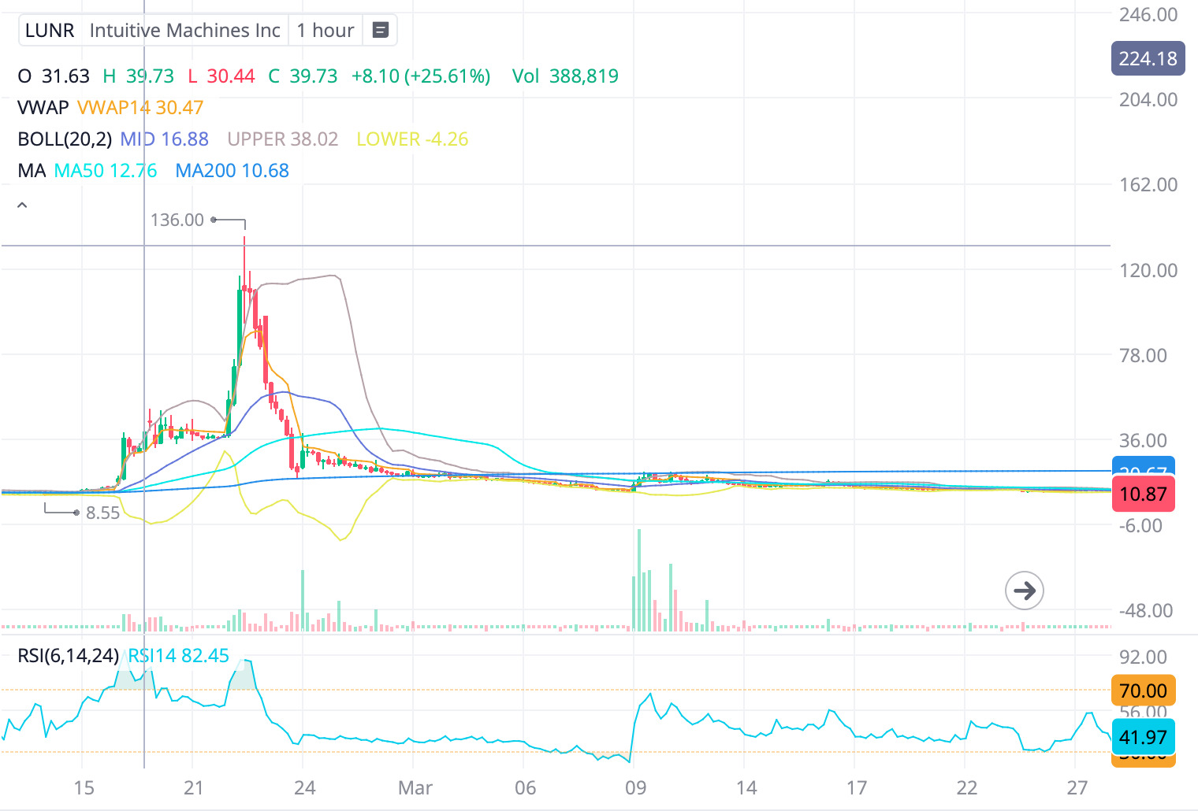Click the 17 date label on time axis
The width and height of the screenshot is (1198, 811).
tap(857, 787)
